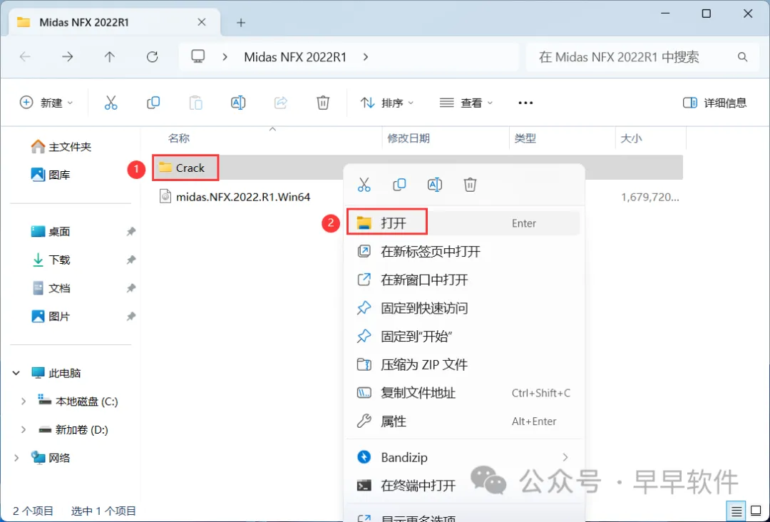Click the chevron after Midas NFX 2022R1 in the address bar

(365, 57)
